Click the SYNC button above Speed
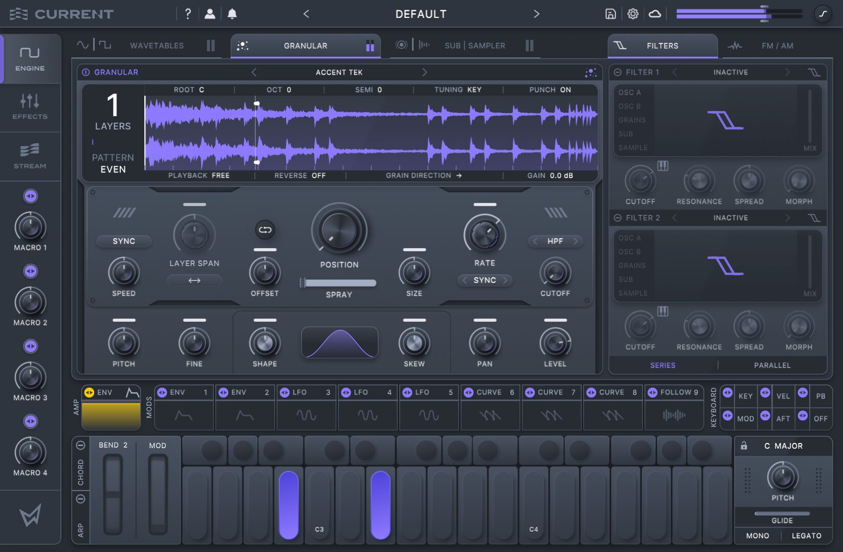Viewport: 843px width, 552px height. [x=124, y=241]
